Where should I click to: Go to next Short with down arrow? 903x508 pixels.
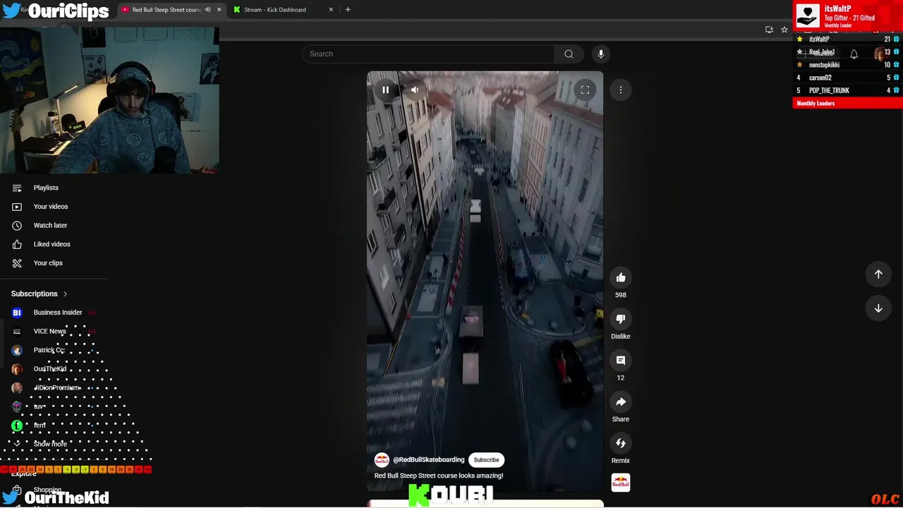878,308
